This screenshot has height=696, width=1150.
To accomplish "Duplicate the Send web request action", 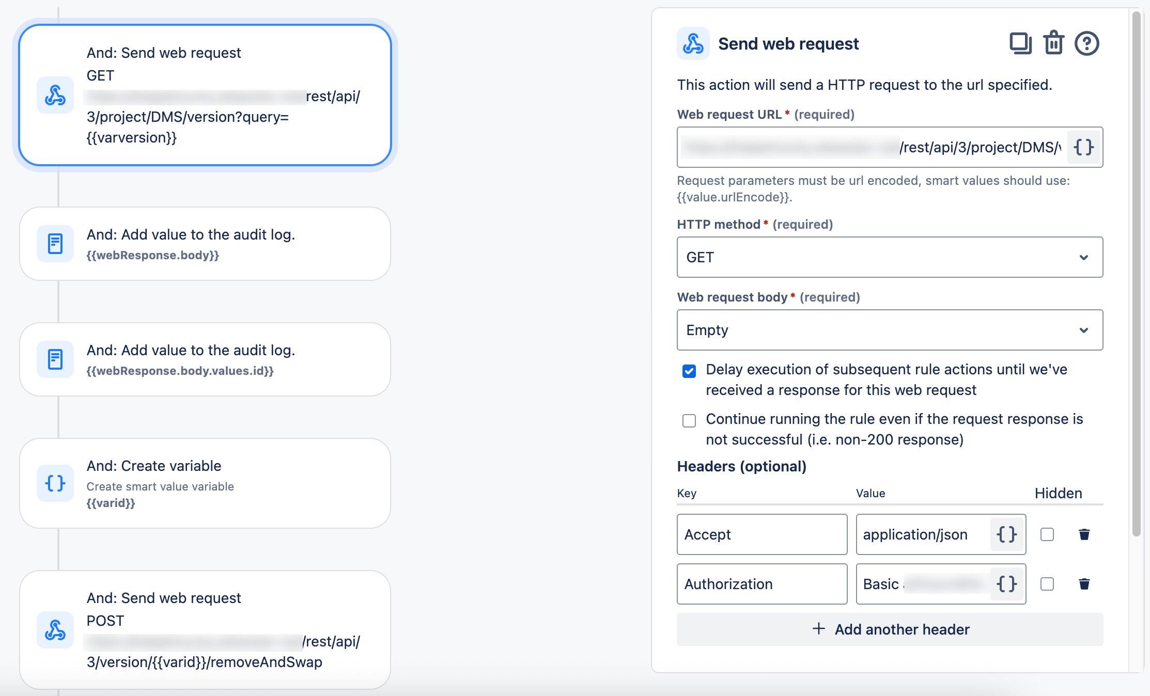I will (1021, 43).
